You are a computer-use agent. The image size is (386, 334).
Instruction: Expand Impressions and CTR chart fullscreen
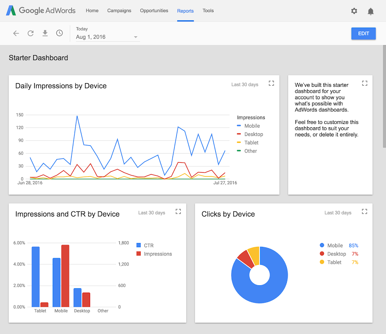click(178, 211)
